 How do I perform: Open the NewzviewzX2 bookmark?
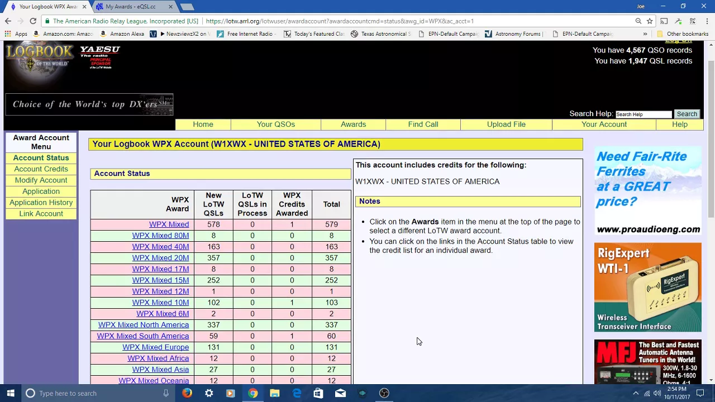pyautogui.click(x=180, y=34)
